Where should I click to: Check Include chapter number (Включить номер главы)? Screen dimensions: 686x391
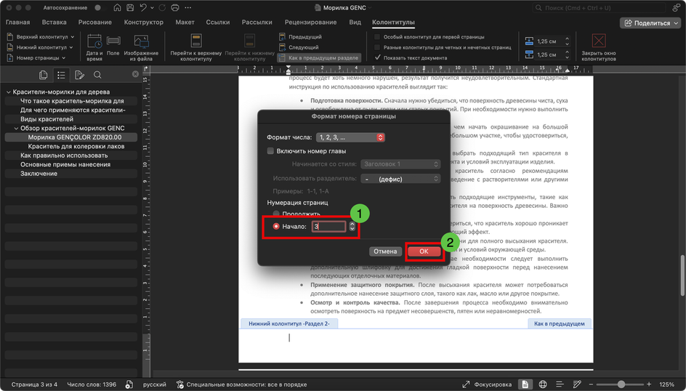(270, 151)
